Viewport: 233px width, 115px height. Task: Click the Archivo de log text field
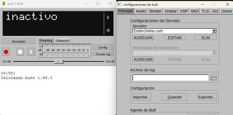[170, 78]
